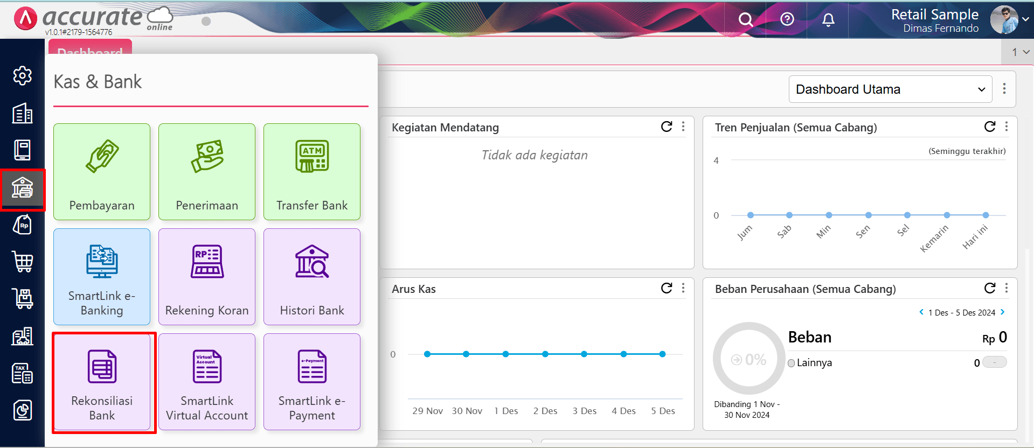Screen dimensions: 1034x448
Task: Click the 'Tidak ada kegiatan' message
Action: [535, 155]
